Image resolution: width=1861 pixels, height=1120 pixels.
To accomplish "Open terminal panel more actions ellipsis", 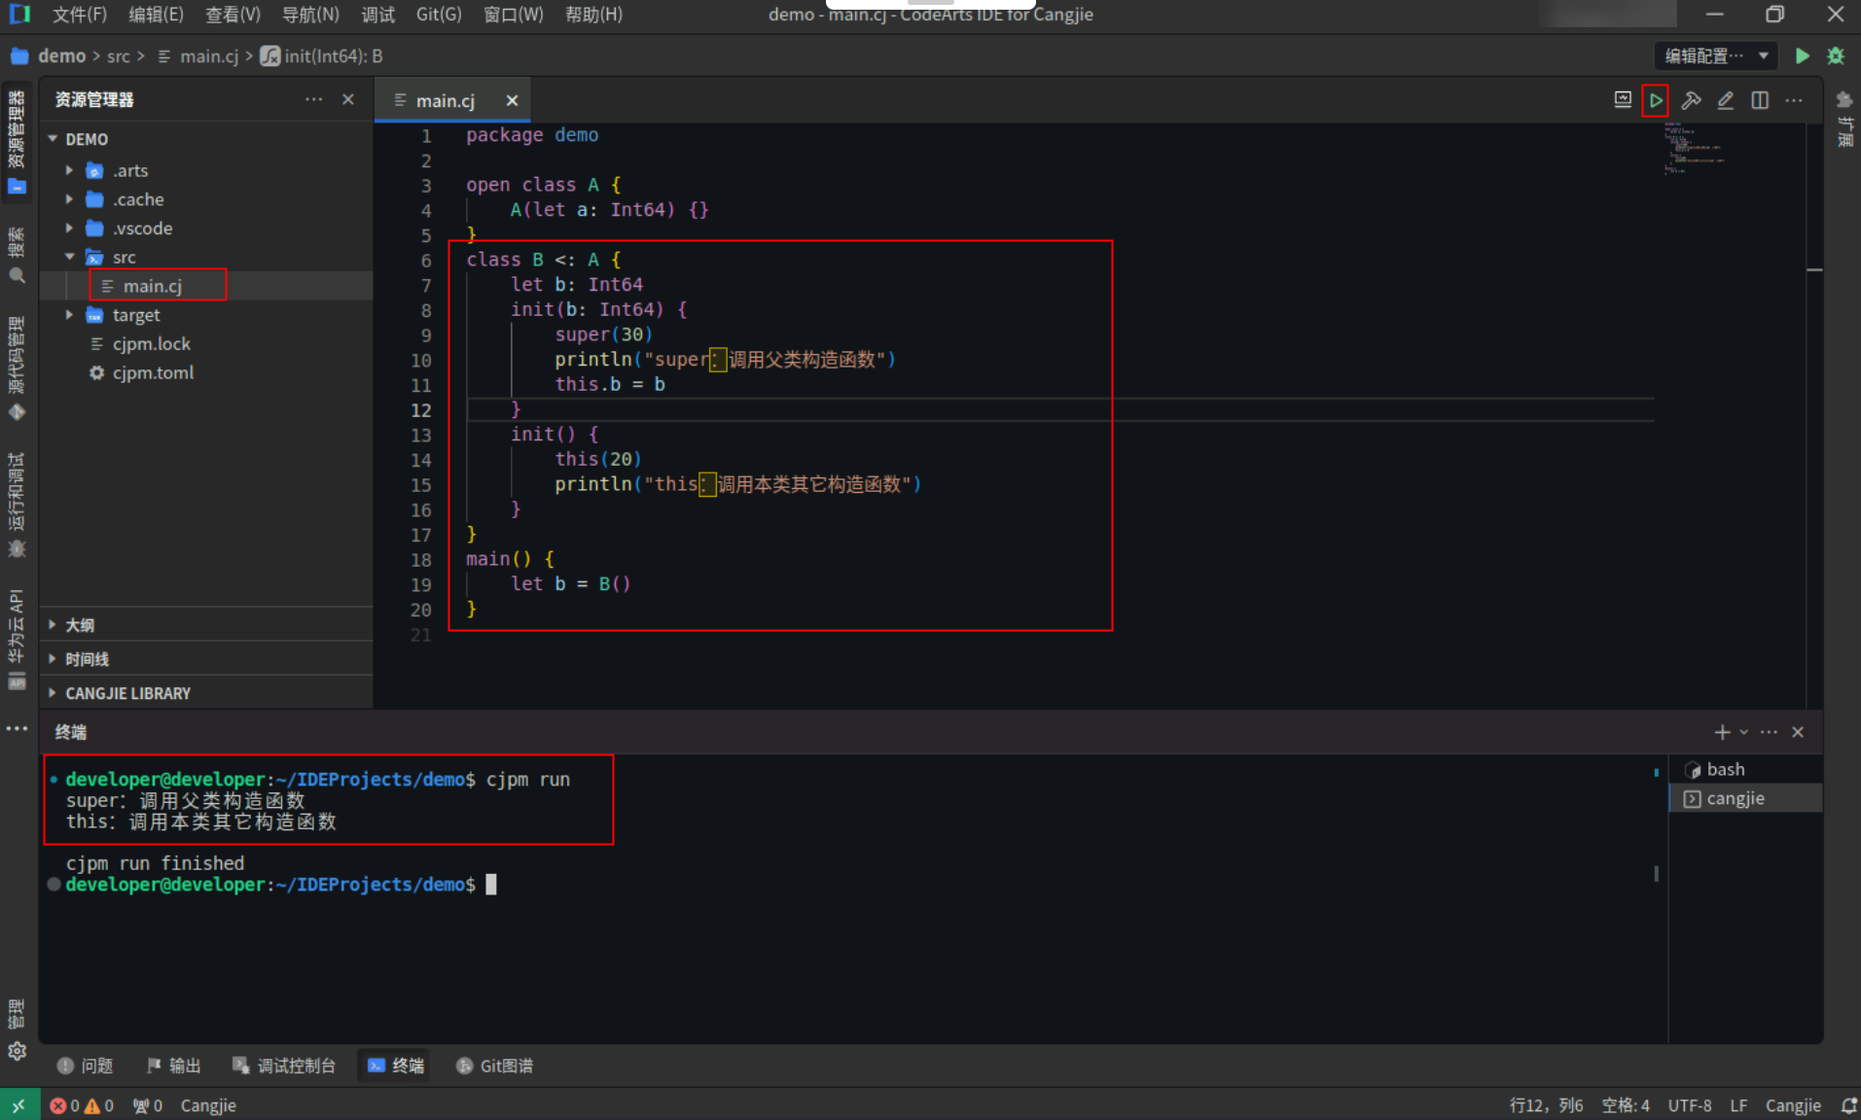I will point(1769,732).
